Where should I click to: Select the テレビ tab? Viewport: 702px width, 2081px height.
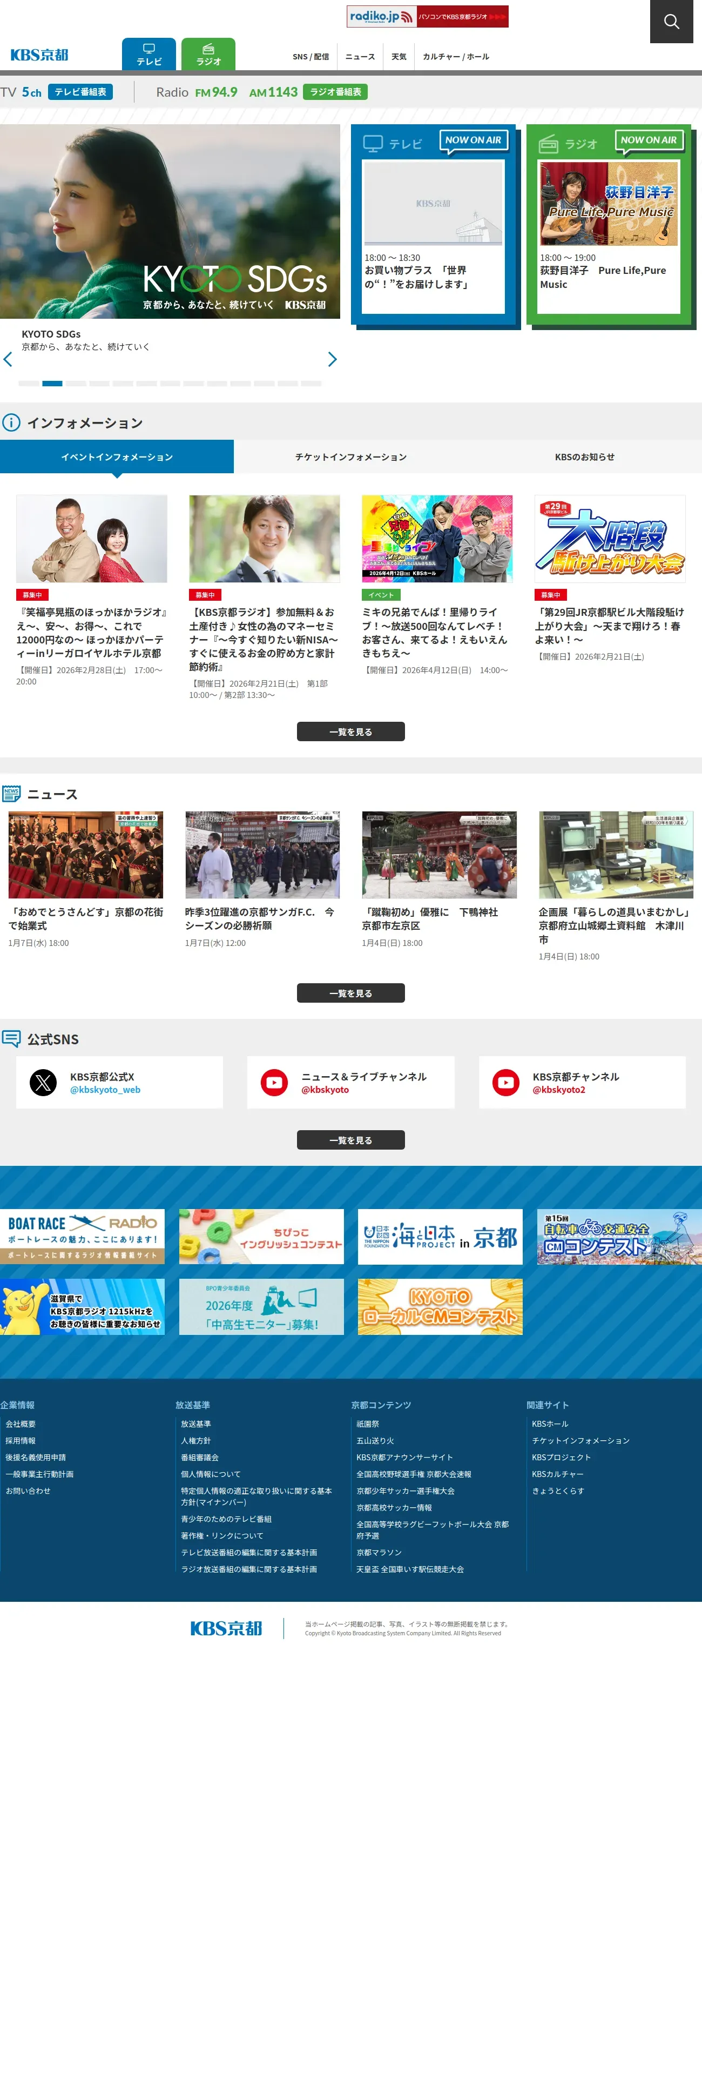coord(148,54)
